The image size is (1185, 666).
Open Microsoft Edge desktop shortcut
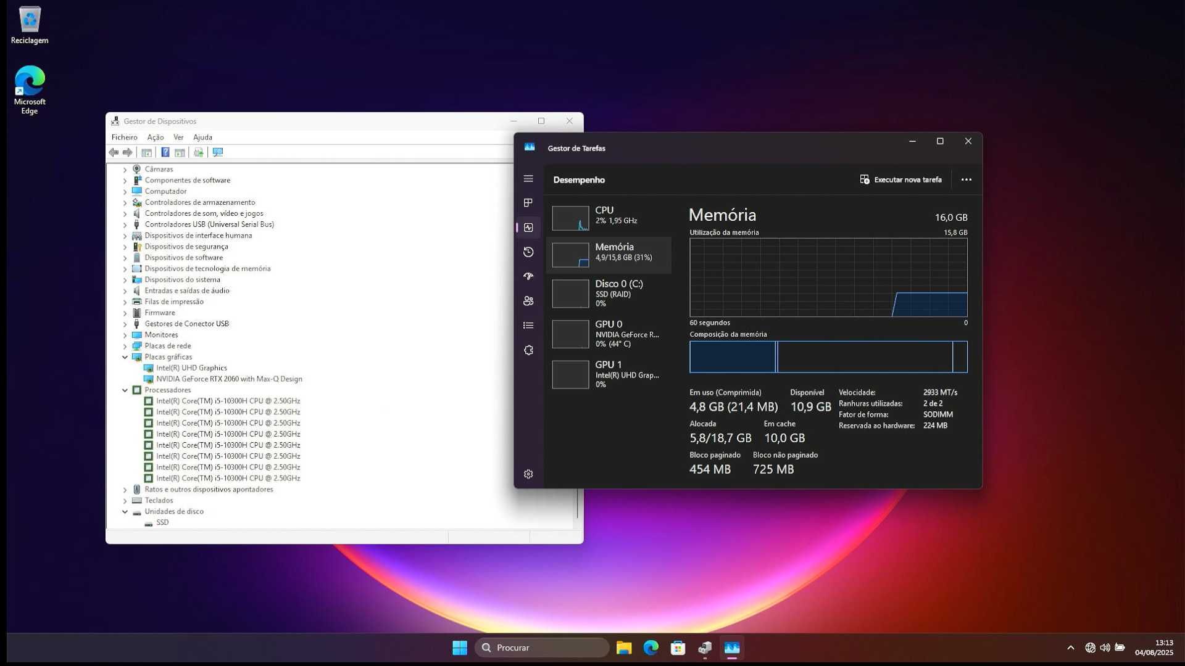[30, 90]
